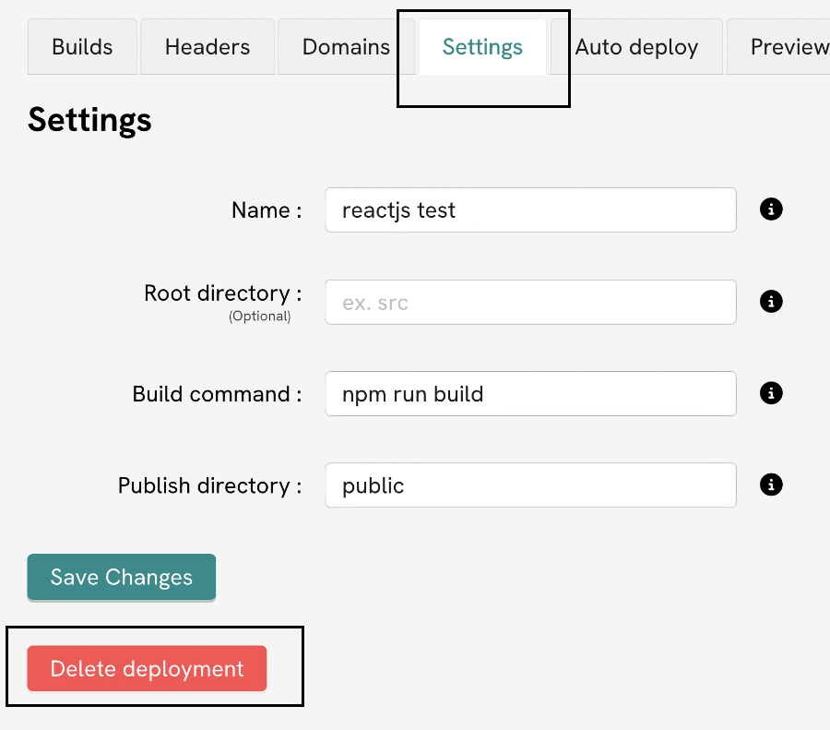Click the "Name :" field label
830x730 pixels.
pos(267,210)
